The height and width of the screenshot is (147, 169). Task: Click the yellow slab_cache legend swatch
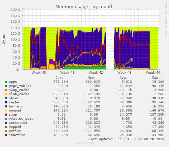coord(6,94)
